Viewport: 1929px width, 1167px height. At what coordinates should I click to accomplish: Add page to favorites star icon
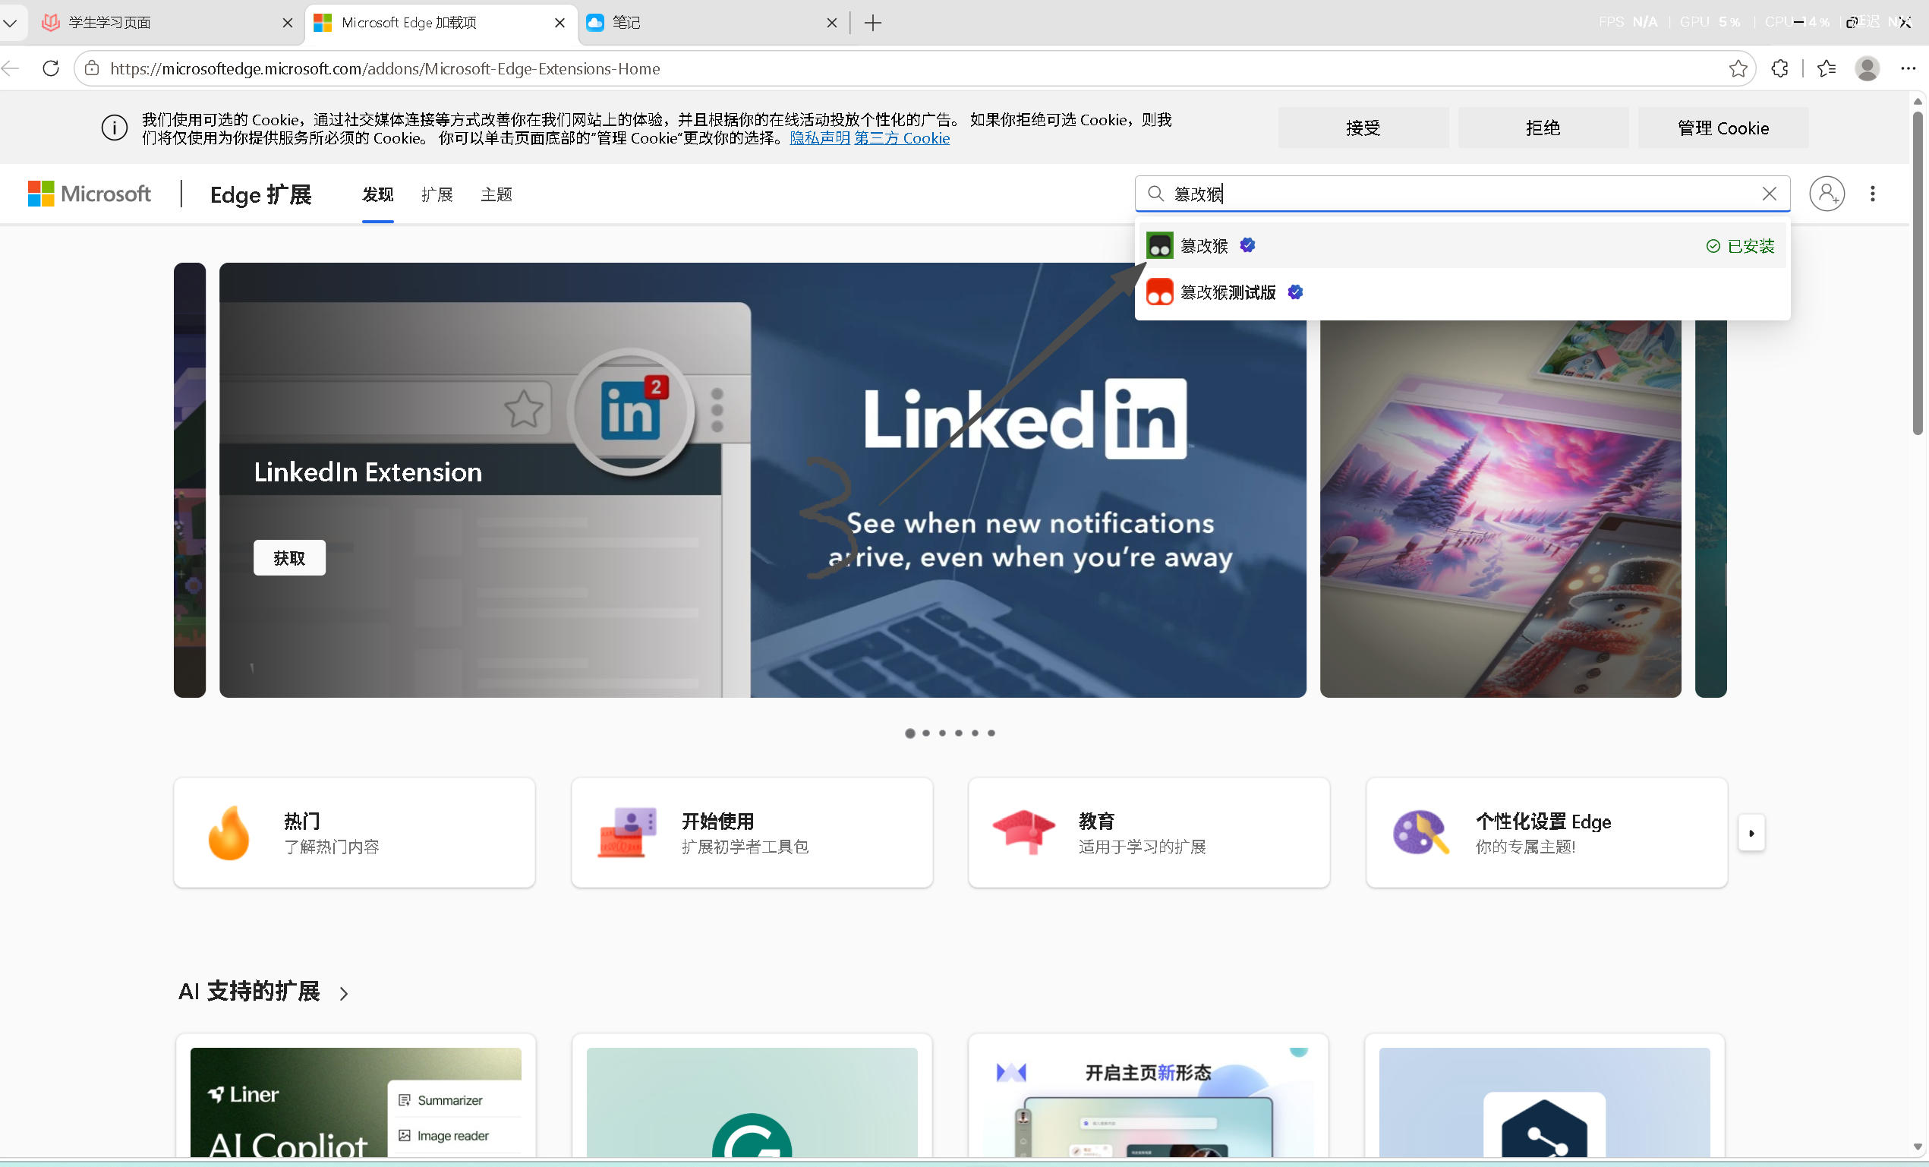pyautogui.click(x=1737, y=68)
